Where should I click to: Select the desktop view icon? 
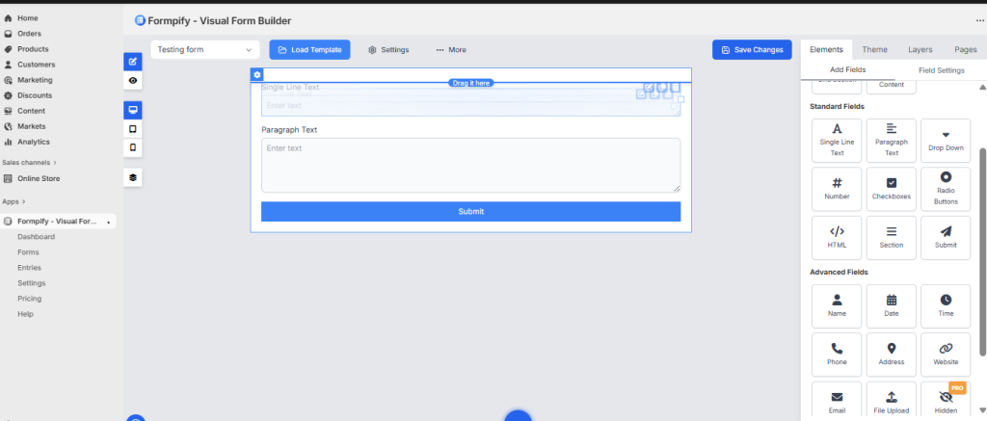click(133, 109)
